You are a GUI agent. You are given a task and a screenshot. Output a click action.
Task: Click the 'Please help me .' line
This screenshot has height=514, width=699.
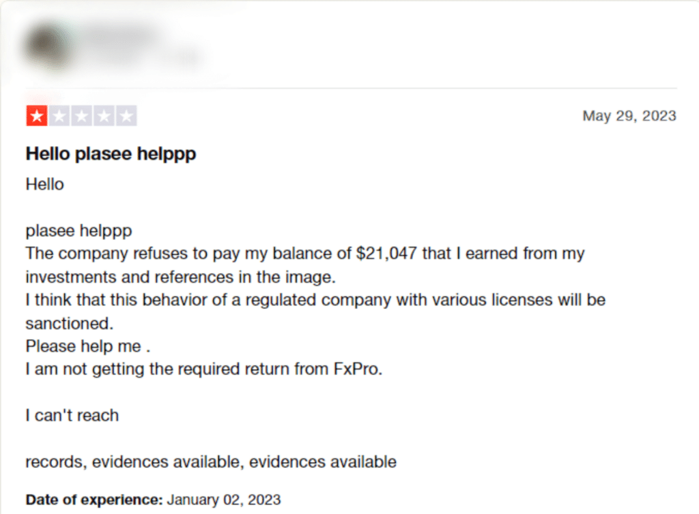[88, 346]
